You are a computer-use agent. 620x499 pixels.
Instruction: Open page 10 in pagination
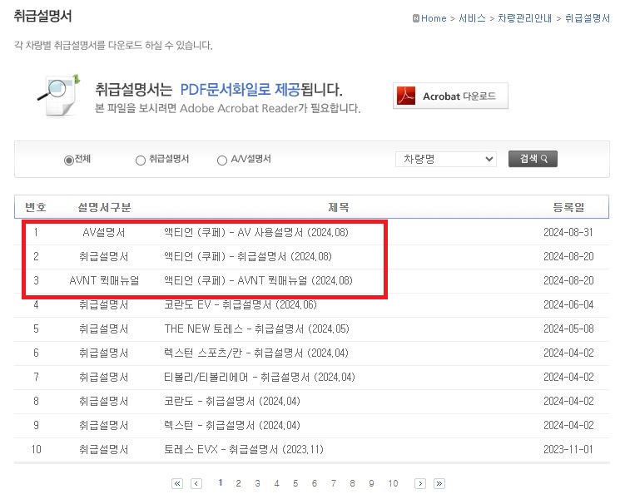coord(393,483)
